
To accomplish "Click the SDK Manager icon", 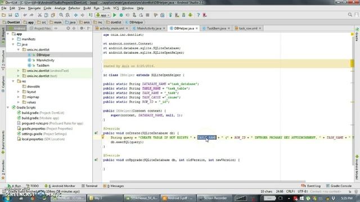I will coord(184,15).
